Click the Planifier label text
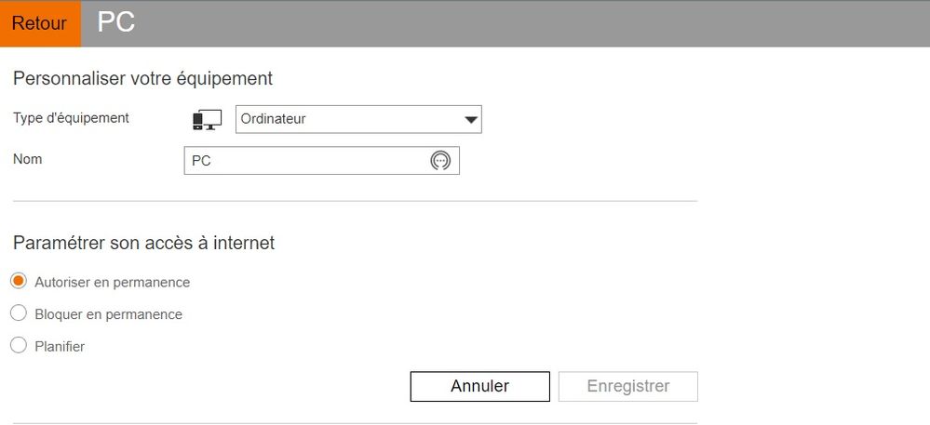 pos(60,347)
